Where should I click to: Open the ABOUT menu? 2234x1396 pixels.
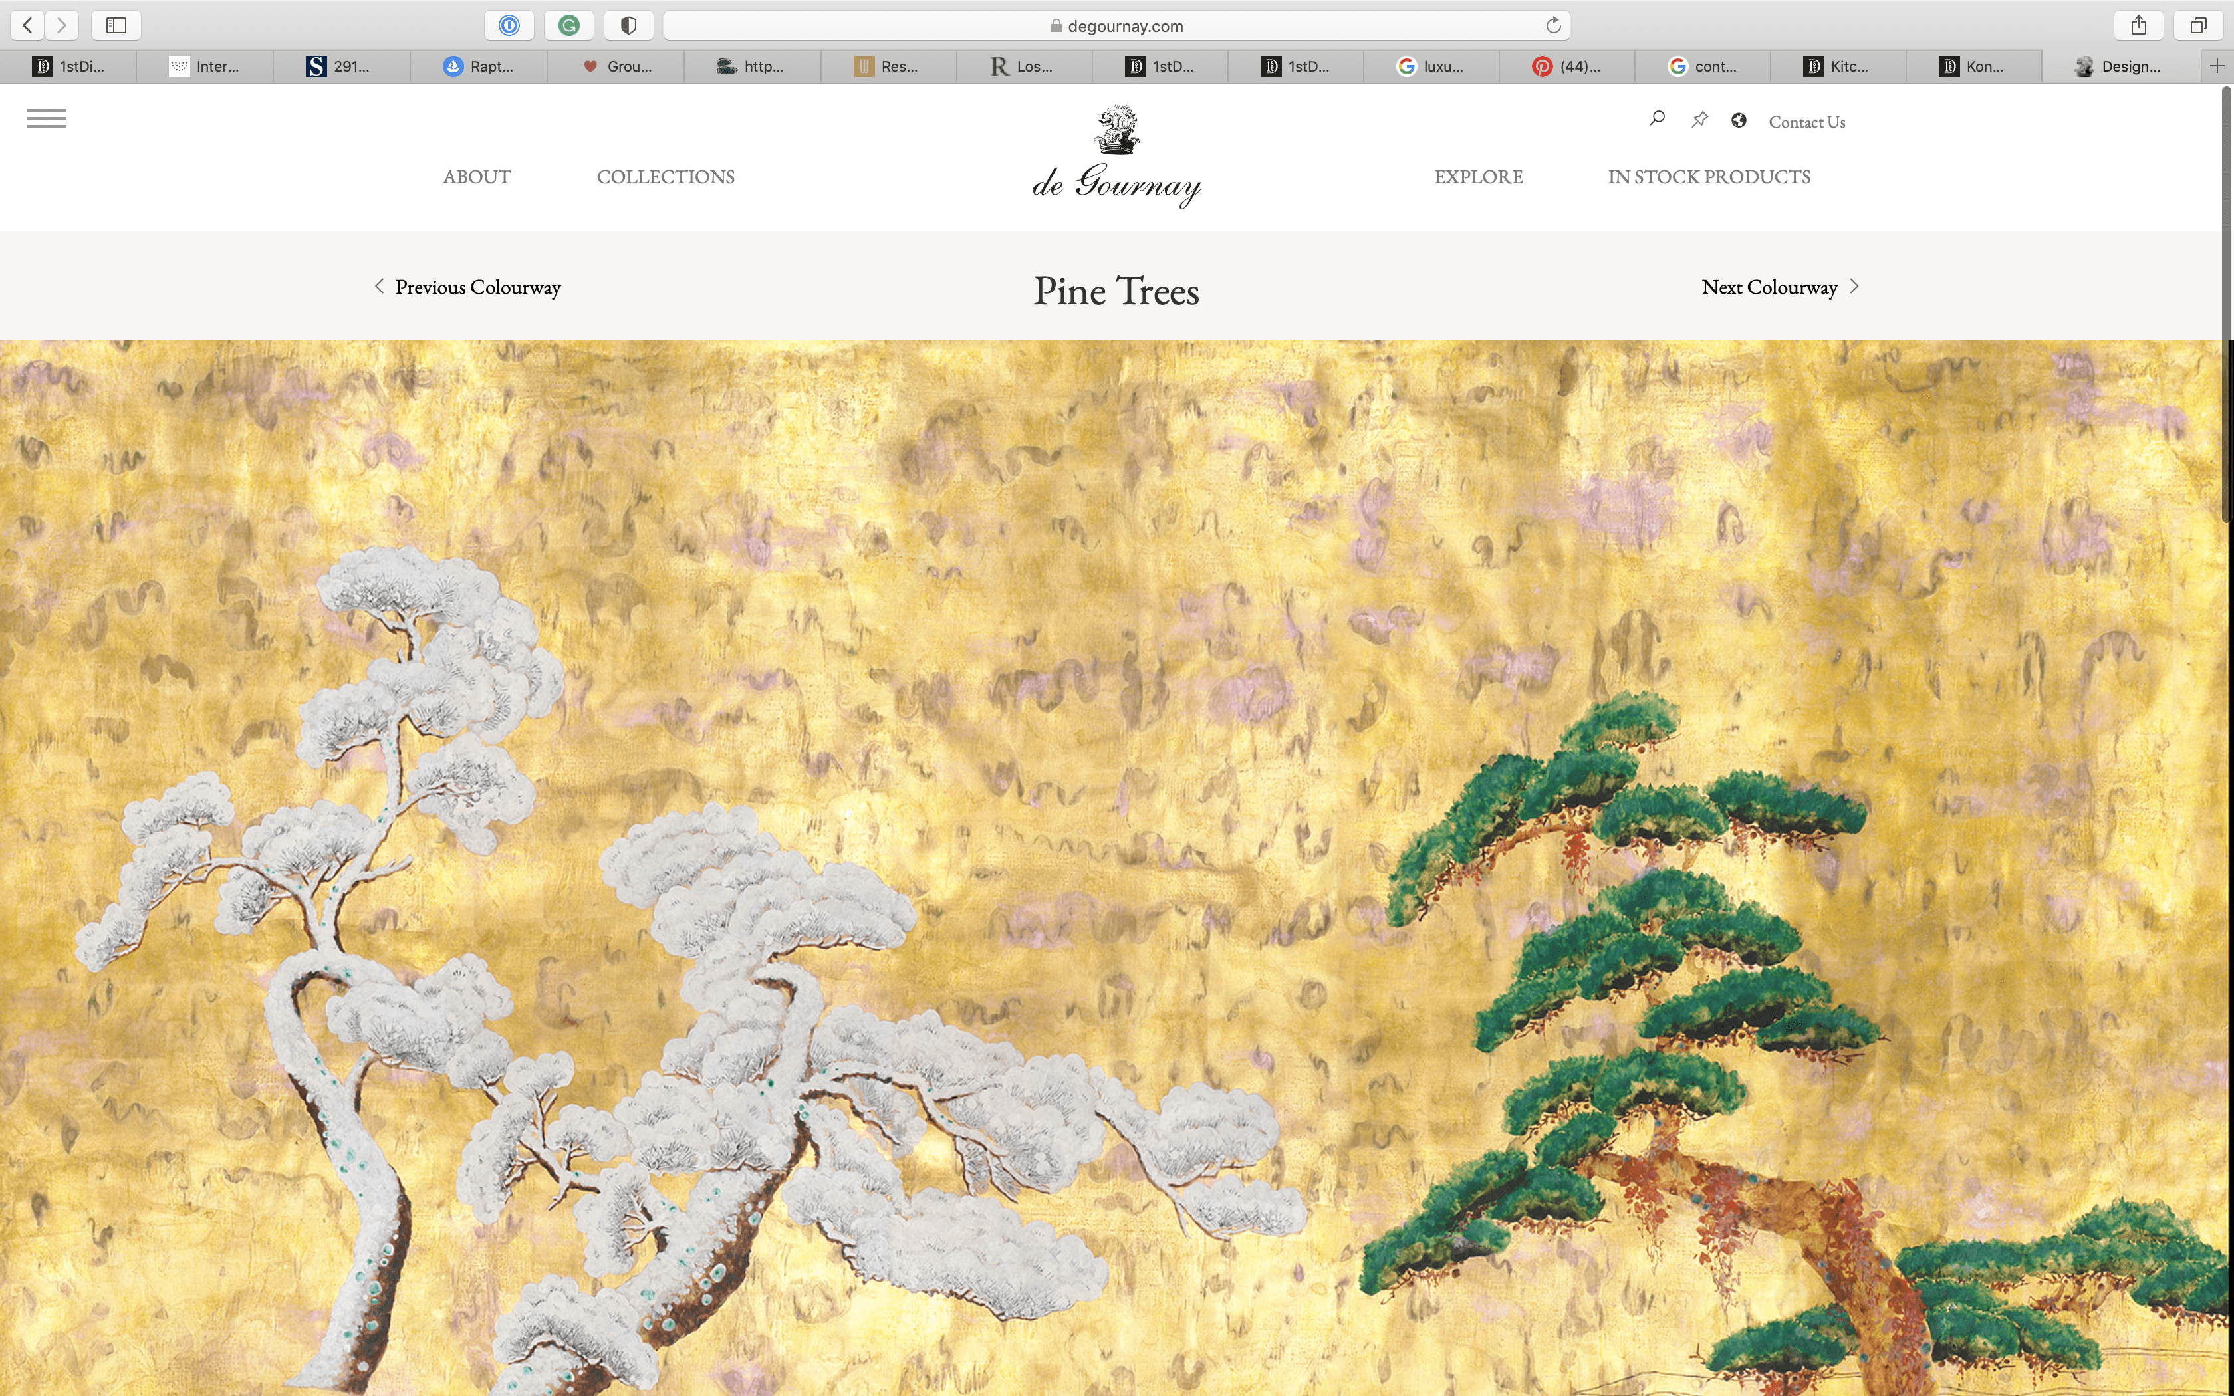pos(476,176)
